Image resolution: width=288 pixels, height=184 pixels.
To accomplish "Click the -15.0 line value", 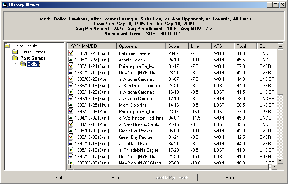I will click(x=196, y=156).
